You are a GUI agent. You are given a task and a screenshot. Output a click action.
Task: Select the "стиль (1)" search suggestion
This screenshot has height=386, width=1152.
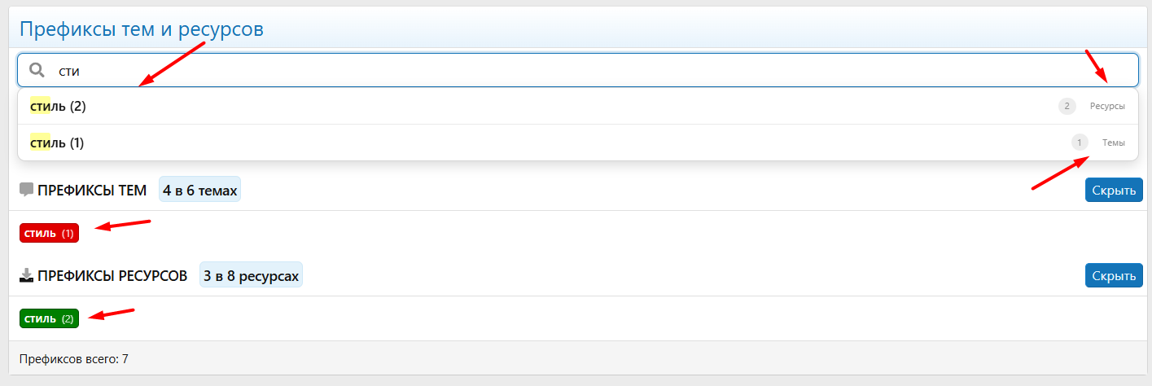point(58,143)
